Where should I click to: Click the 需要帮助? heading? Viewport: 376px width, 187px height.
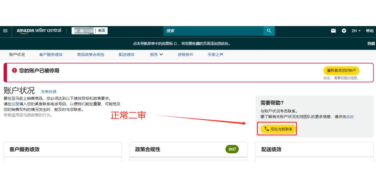[x=272, y=103]
